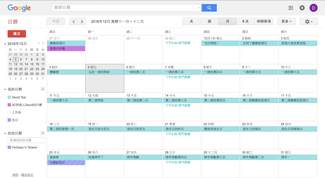Image resolution: width=325 pixels, height=178 pixels.
Task: Click the blue search magnifier button
Action: pyautogui.click(x=209, y=8)
